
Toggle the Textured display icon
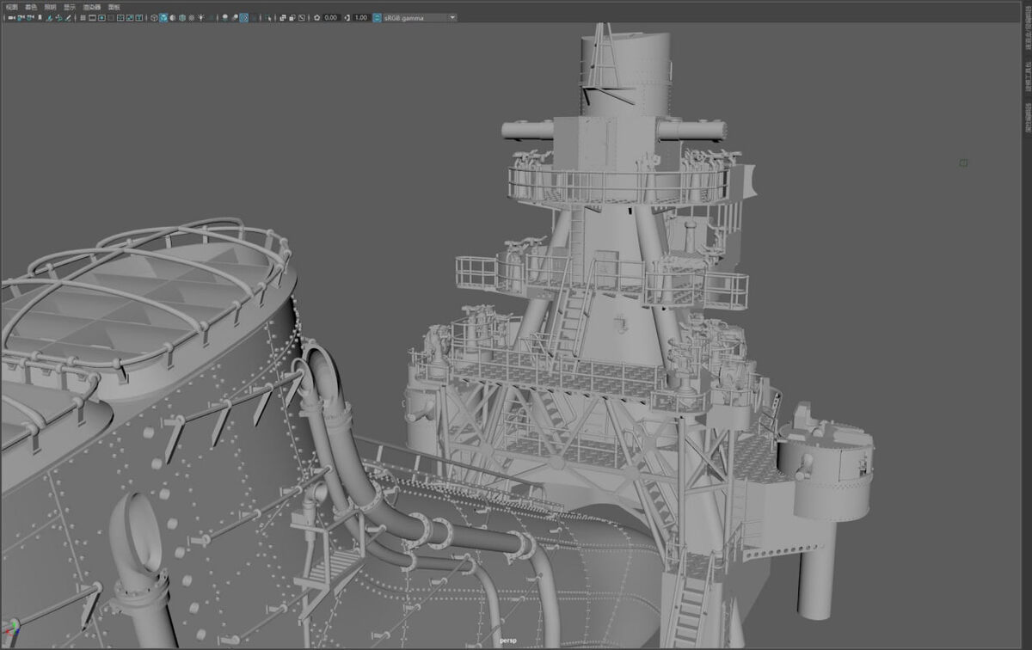click(x=191, y=17)
